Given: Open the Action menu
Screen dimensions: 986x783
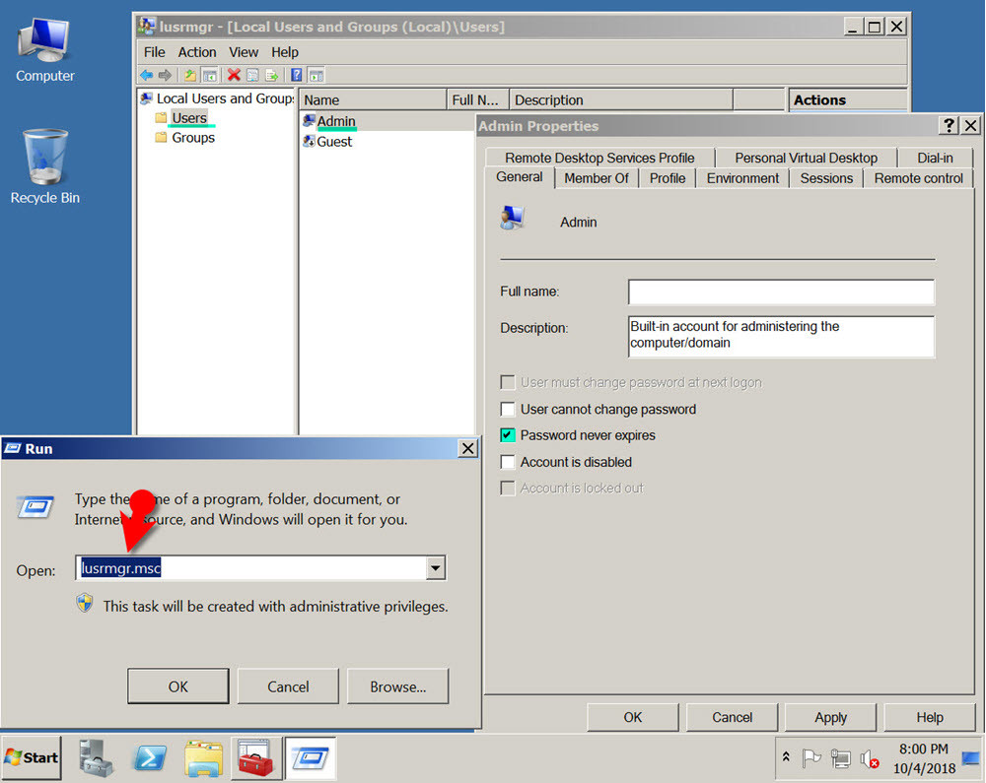Looking at the screenshot, I should [x=197, y=52].
